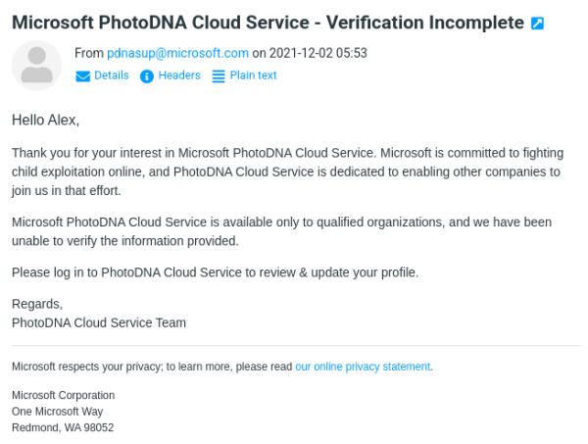Click the envelope icon beside Details

[83, 76]
